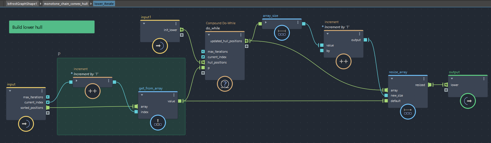491x143 pixels.
Task: Click the sorted_positions output port
Action: (x=48, y=108)
